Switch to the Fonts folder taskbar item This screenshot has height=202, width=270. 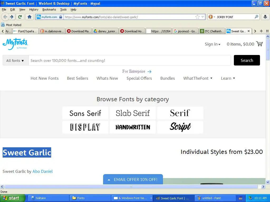[x=90, y=198]
